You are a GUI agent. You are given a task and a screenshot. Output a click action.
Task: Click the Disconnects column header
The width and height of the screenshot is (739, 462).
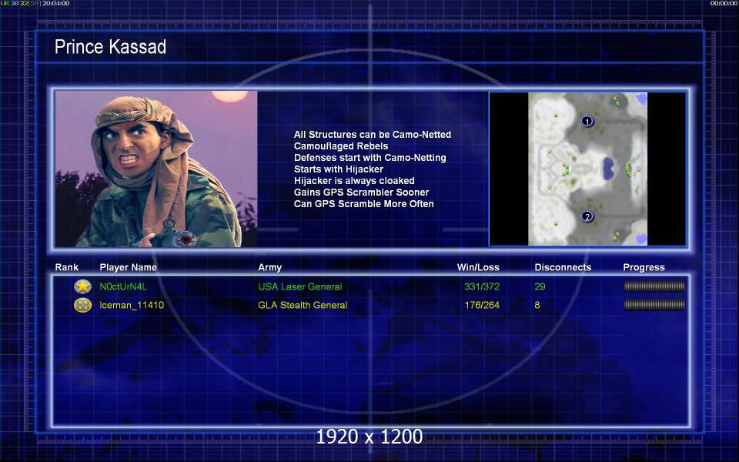[563, 267]
